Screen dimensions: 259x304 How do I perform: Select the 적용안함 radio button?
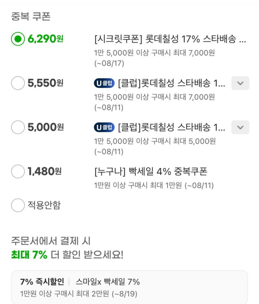point(18,205)
